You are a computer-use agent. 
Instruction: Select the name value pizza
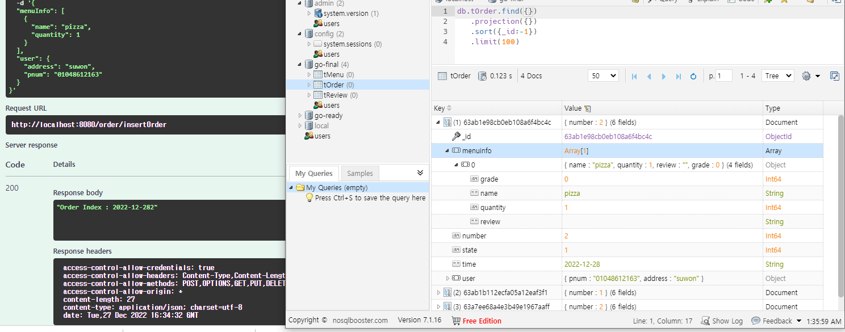[x=572, y=194]
